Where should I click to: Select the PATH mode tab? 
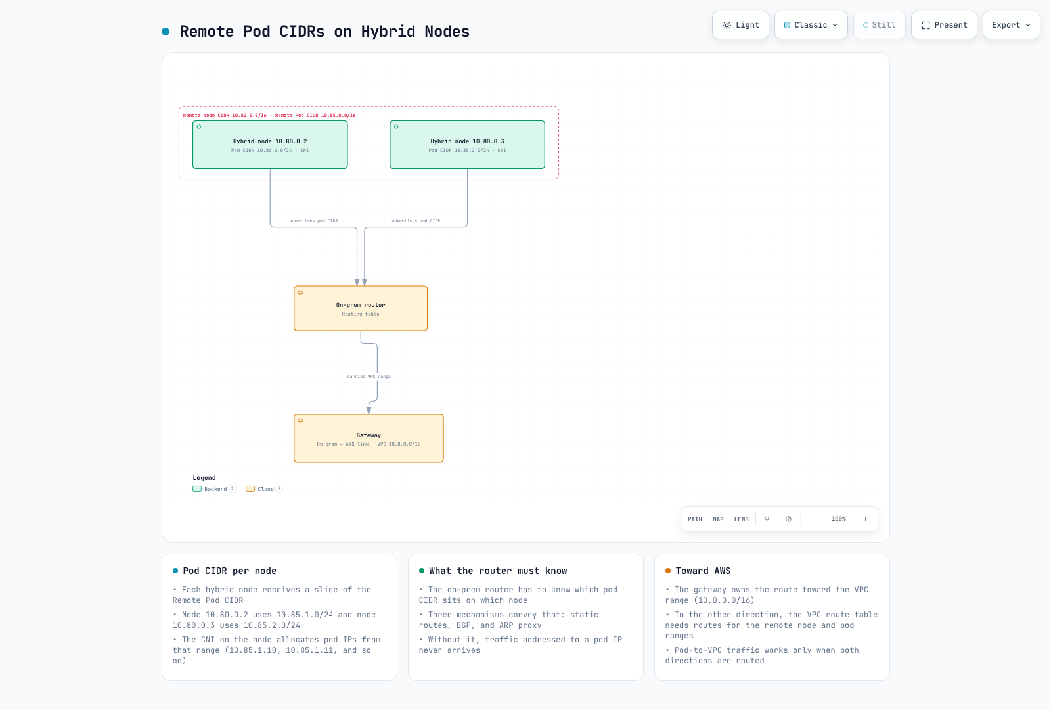[695, 519]
